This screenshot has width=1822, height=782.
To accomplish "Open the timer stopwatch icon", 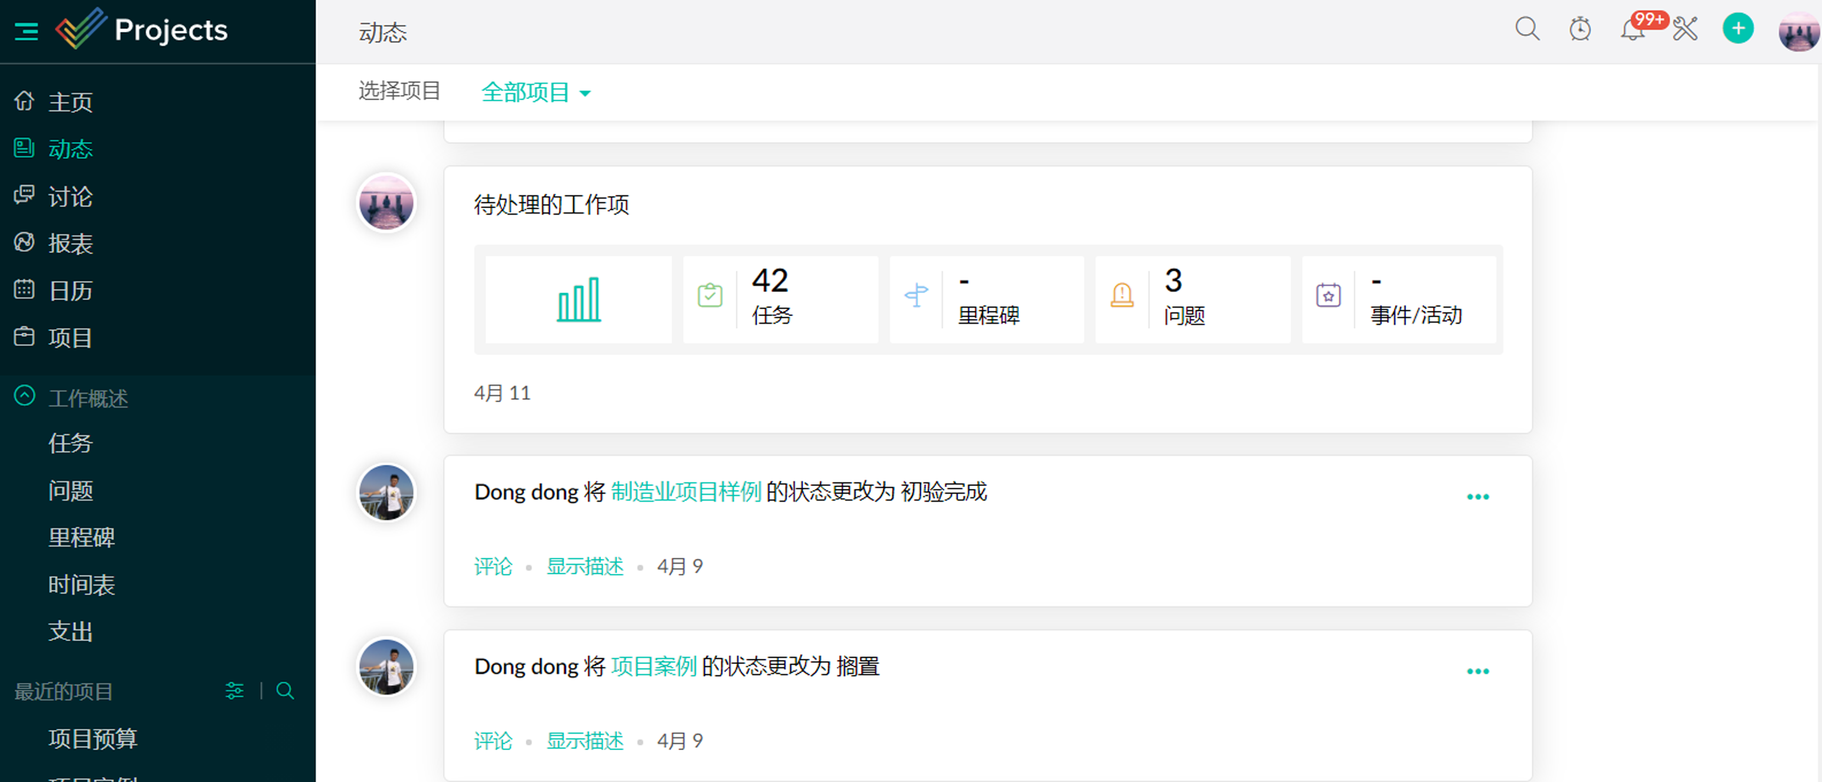I will point(1579,29).
